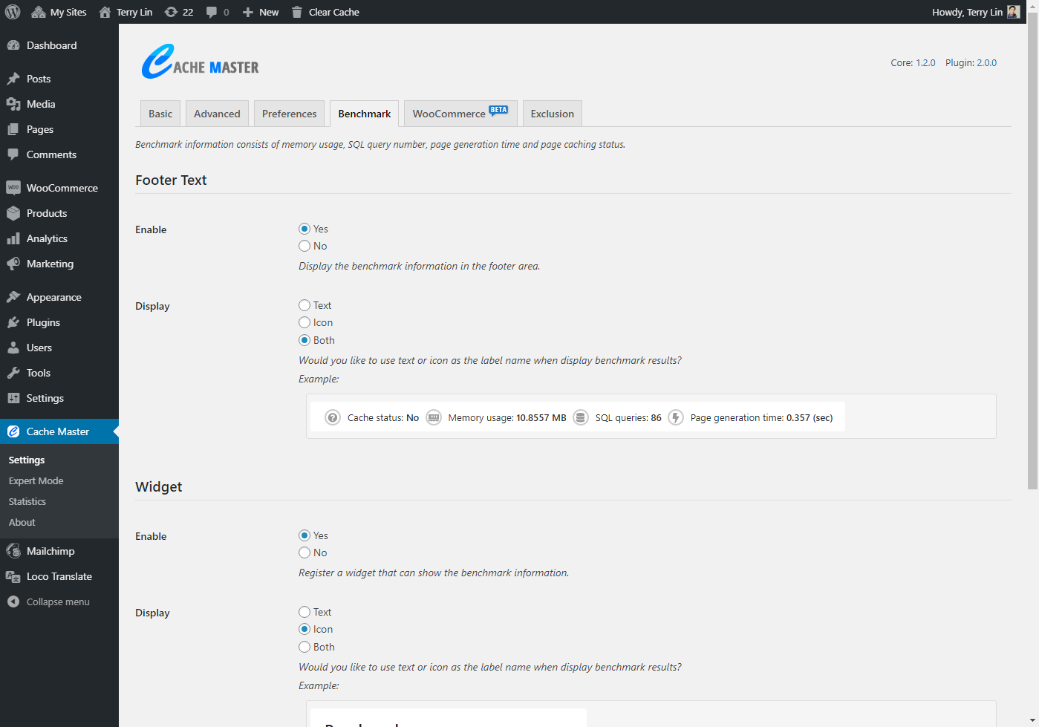The width and height of the screenshot is (1039, 727).
Task: Open About submenu item
Action: [x=22, y=523]
